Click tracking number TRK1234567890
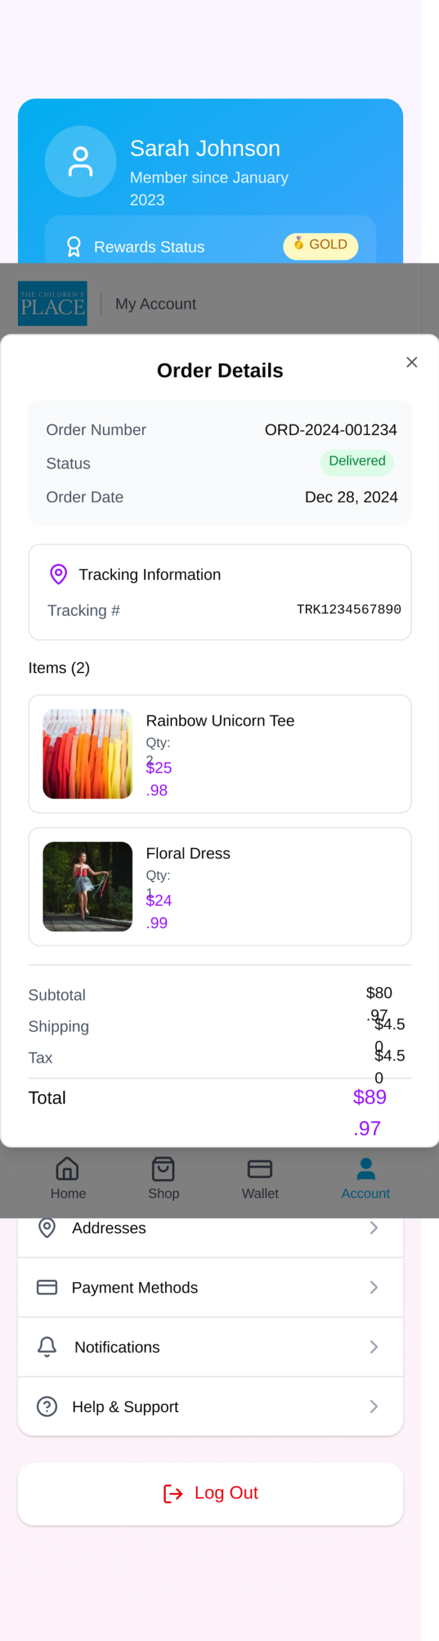 coord(349,609)
